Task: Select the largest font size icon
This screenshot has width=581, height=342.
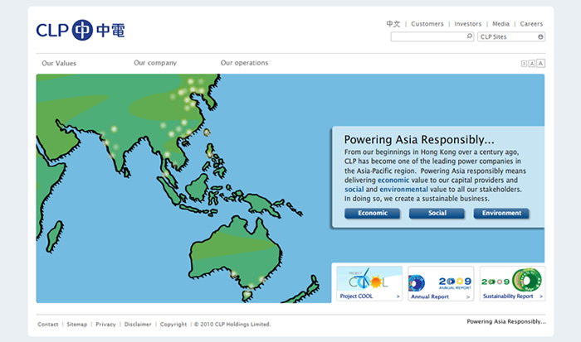Action: 540,63
